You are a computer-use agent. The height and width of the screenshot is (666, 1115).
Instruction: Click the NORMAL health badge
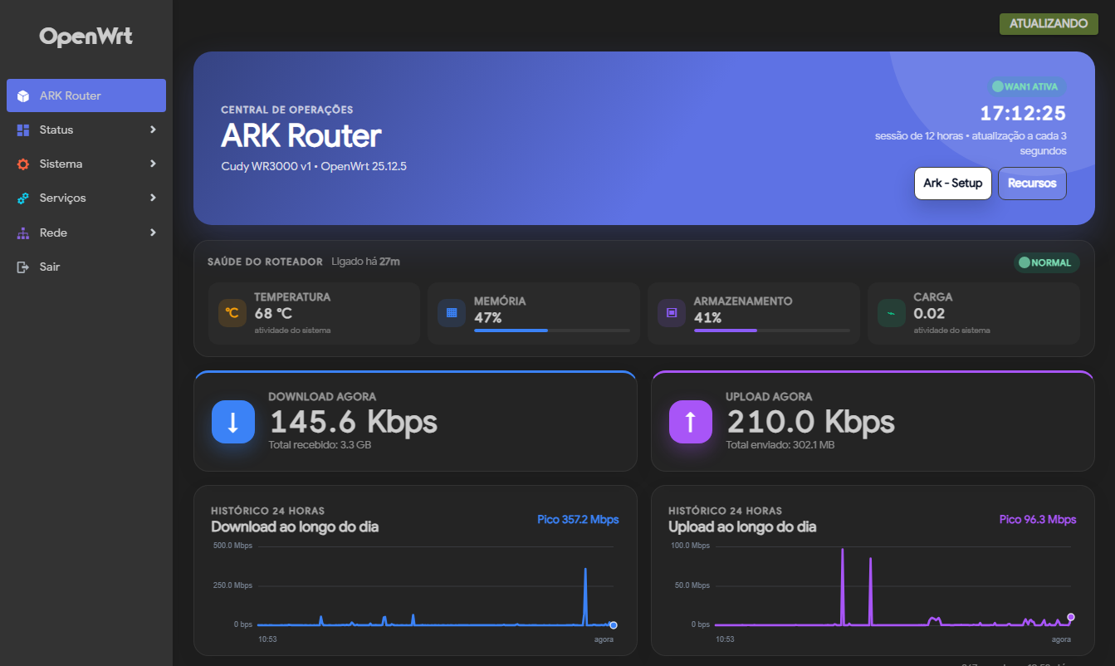(1047, 262)
